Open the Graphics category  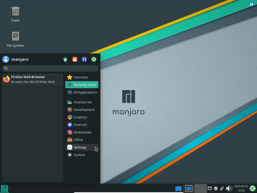(82, 117)
